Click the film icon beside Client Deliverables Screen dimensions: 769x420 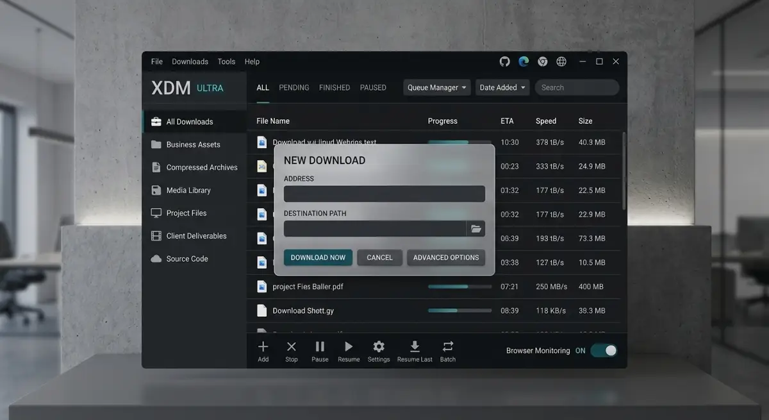coord(156,236)
